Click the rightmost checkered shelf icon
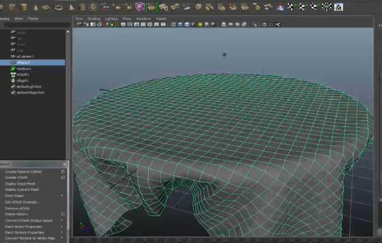 [x=338, y=7]
